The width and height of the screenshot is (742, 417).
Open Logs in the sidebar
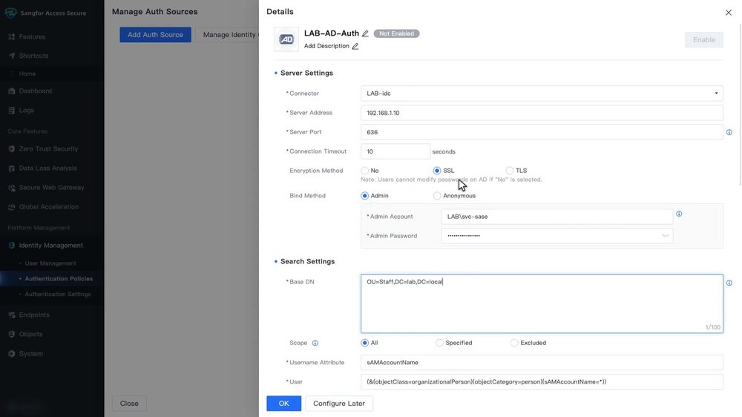(27, 111)
